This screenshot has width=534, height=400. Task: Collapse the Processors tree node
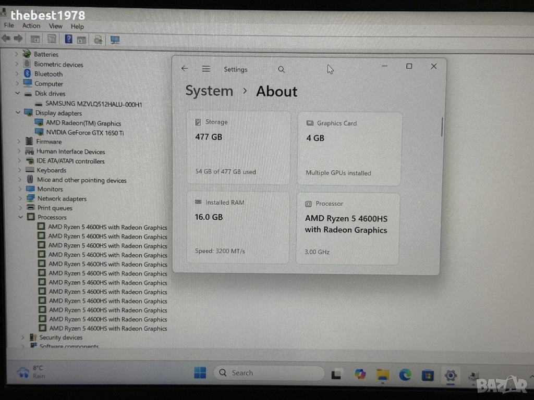21,217
